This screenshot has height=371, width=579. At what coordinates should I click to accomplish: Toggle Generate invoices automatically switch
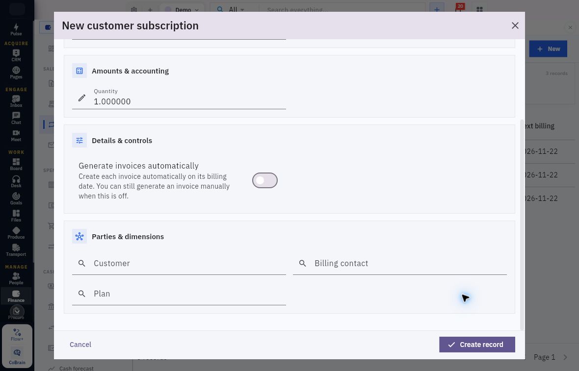point(265,180)
